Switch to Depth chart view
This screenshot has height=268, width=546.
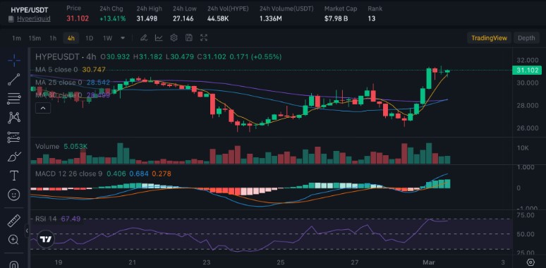point(526,38)
